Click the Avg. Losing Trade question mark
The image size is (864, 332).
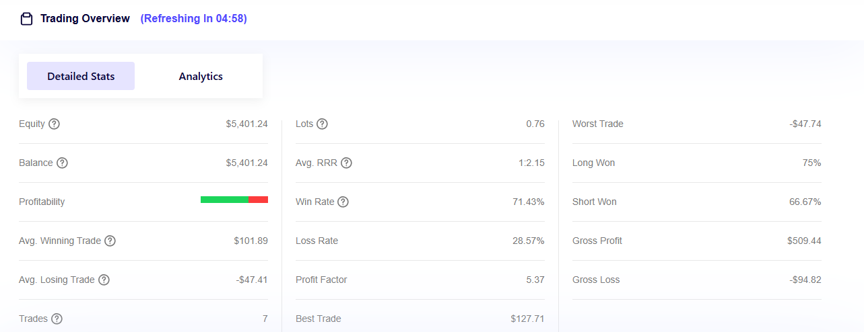104,280
